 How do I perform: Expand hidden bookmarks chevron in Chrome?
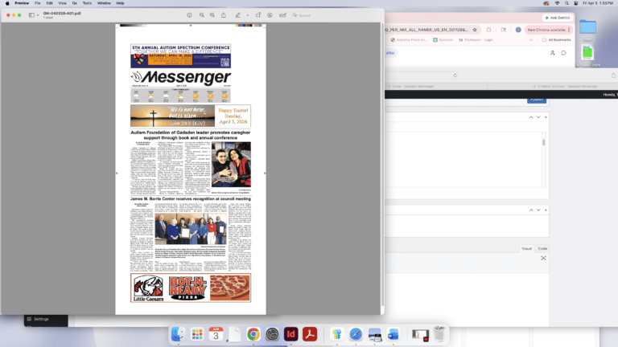tap(531, 39)
